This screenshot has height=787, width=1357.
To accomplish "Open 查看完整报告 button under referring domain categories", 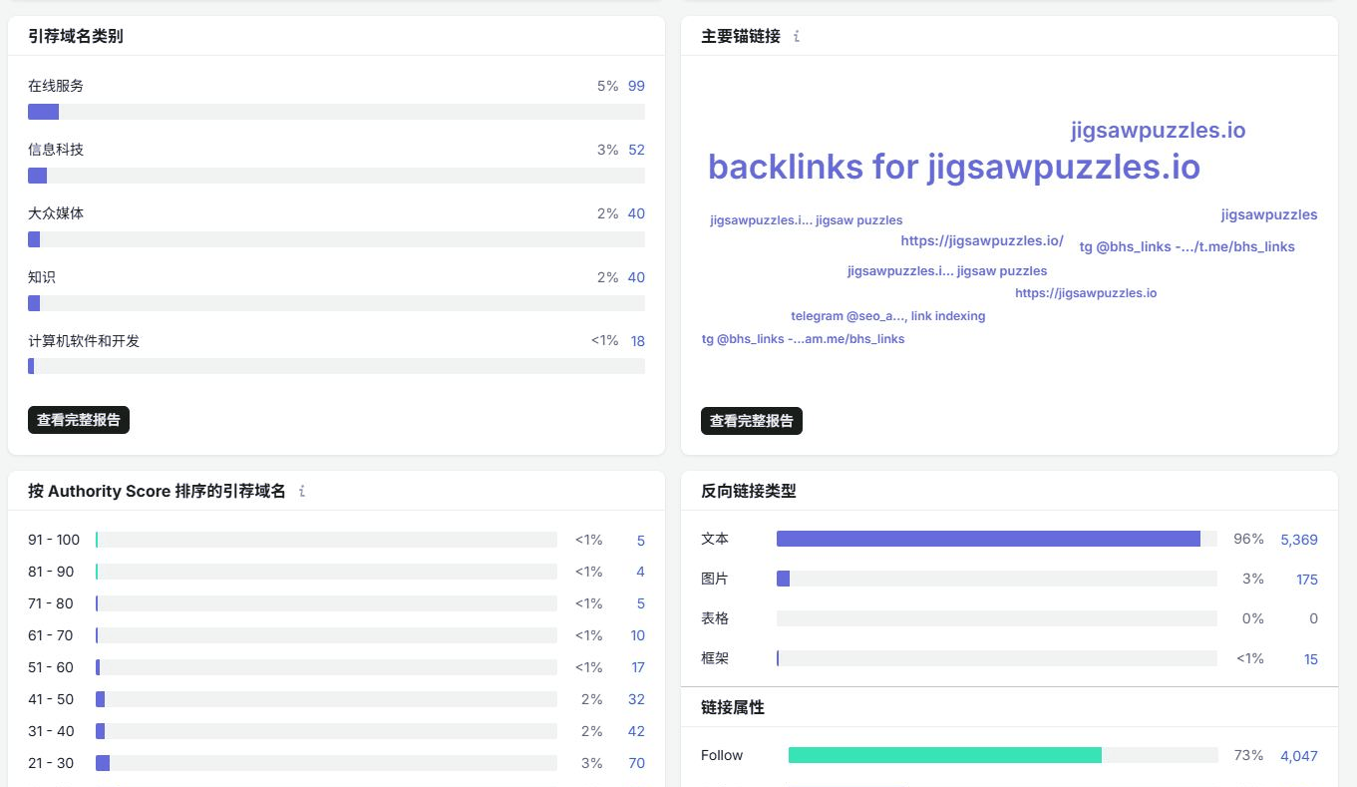I will point(79,420).
